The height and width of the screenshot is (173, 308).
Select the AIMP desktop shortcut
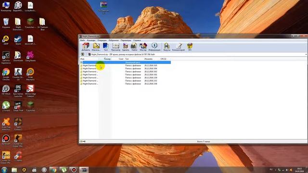tap(6, 40)
